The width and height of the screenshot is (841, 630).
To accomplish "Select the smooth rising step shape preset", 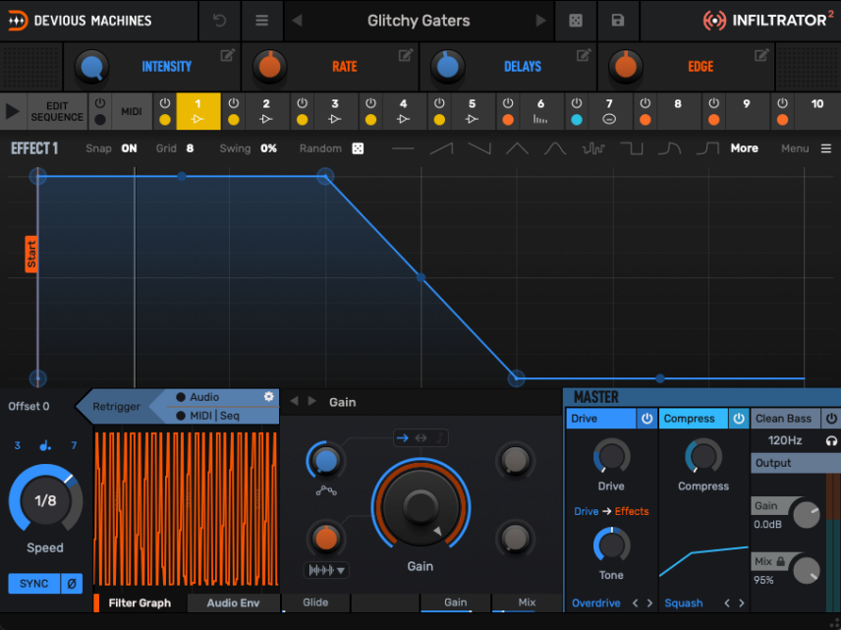I will click(x=707, y=148).
